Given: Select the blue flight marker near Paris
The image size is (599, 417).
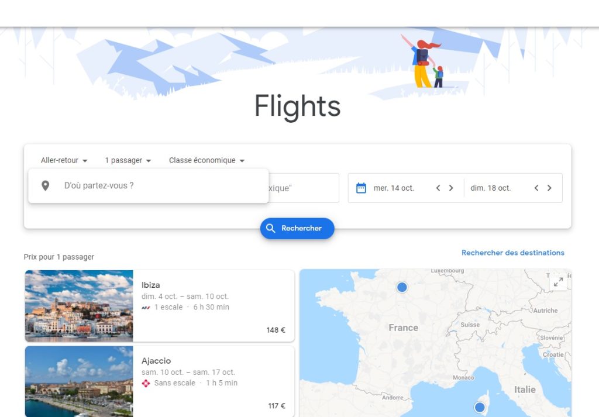Looking at the screenshot, I should pyautogui.click(x=402, y=287).
